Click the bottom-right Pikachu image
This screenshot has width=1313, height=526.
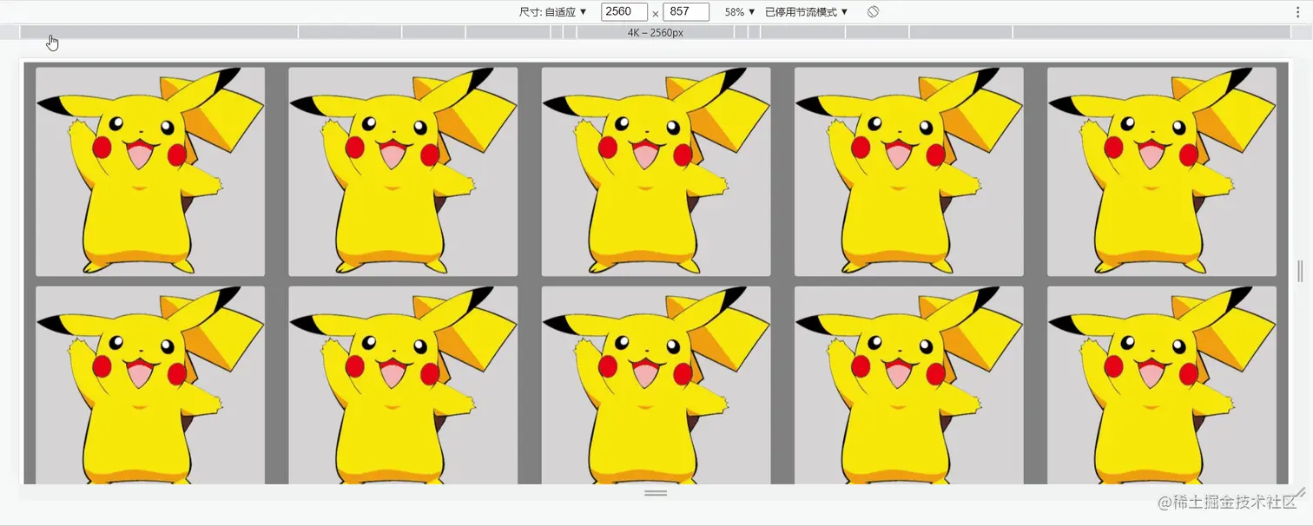tap(1161, 386)
